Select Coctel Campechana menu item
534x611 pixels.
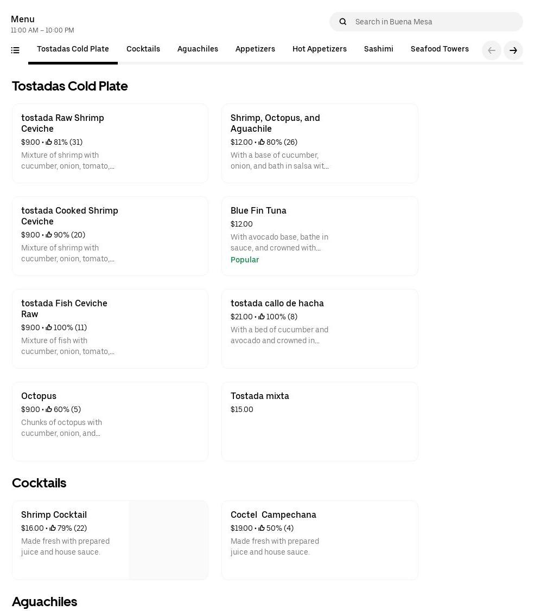click(x=320, y=540)
